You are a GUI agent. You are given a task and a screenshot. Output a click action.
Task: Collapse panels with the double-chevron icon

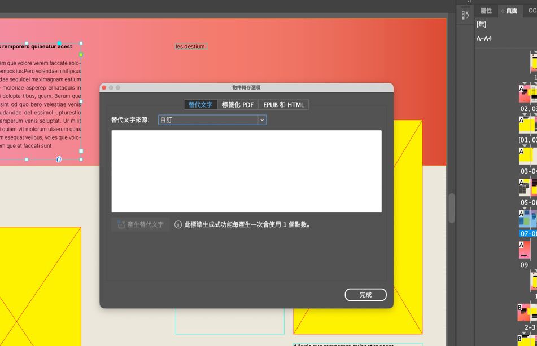(470, 2)
